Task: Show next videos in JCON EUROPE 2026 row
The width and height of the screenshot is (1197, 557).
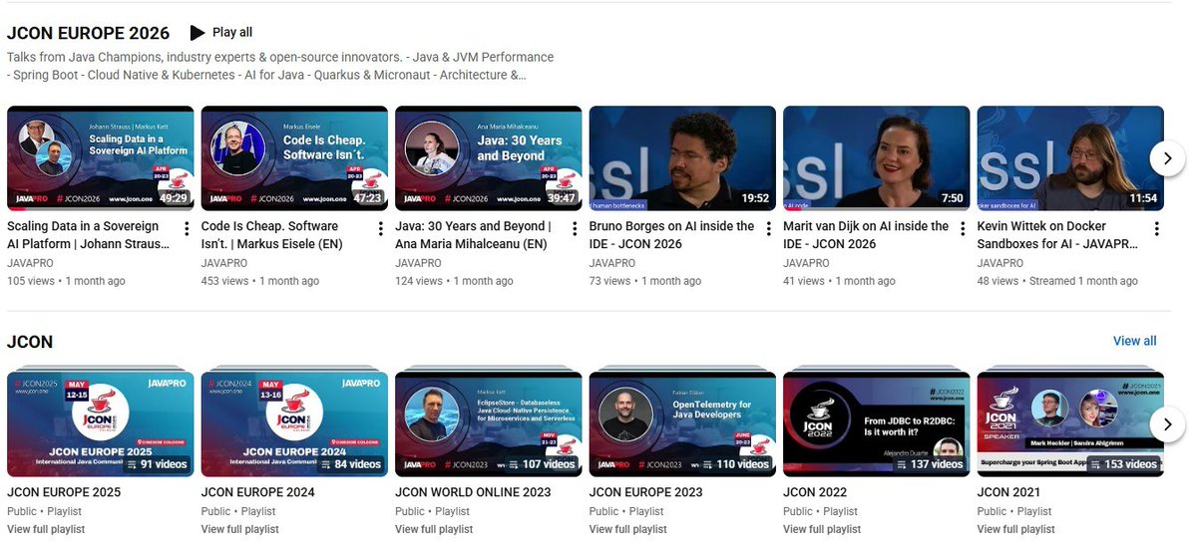Action: 1167,157
